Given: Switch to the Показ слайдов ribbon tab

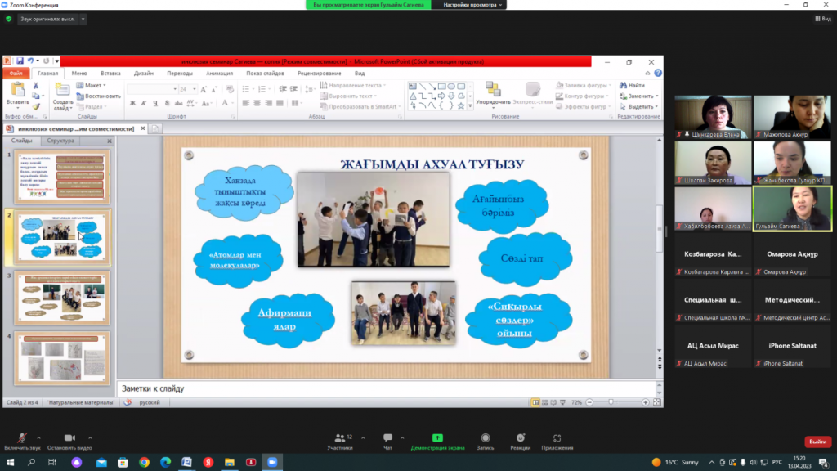Looking at the screenshot, I should coord(266,73).
